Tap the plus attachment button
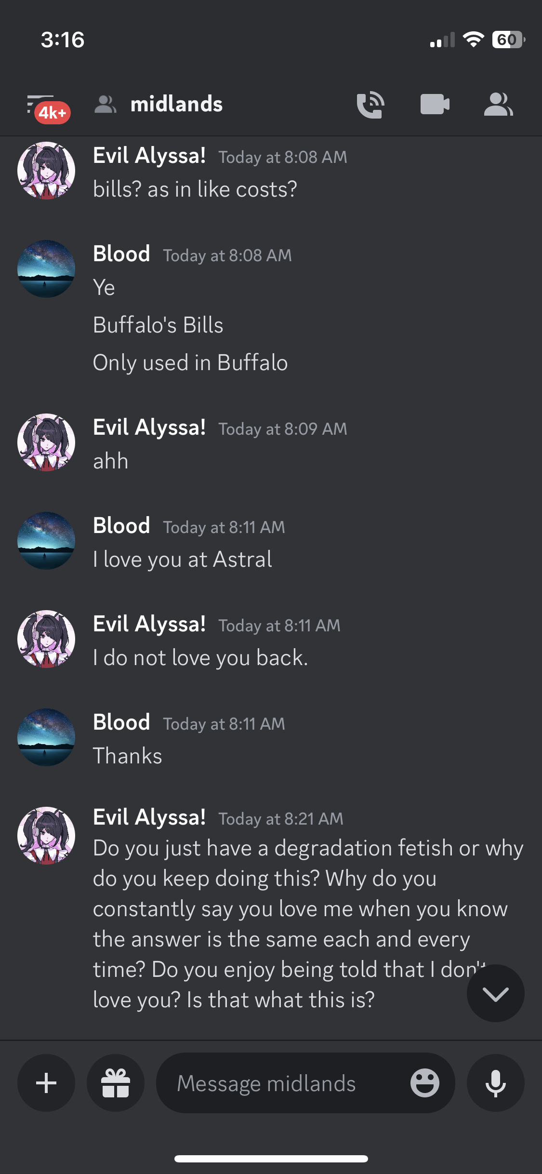The height and width of the screenshot is (1174, 542). point(46,1083)
